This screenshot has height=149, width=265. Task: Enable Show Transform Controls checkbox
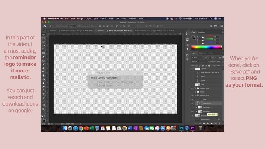click(78, 26)
